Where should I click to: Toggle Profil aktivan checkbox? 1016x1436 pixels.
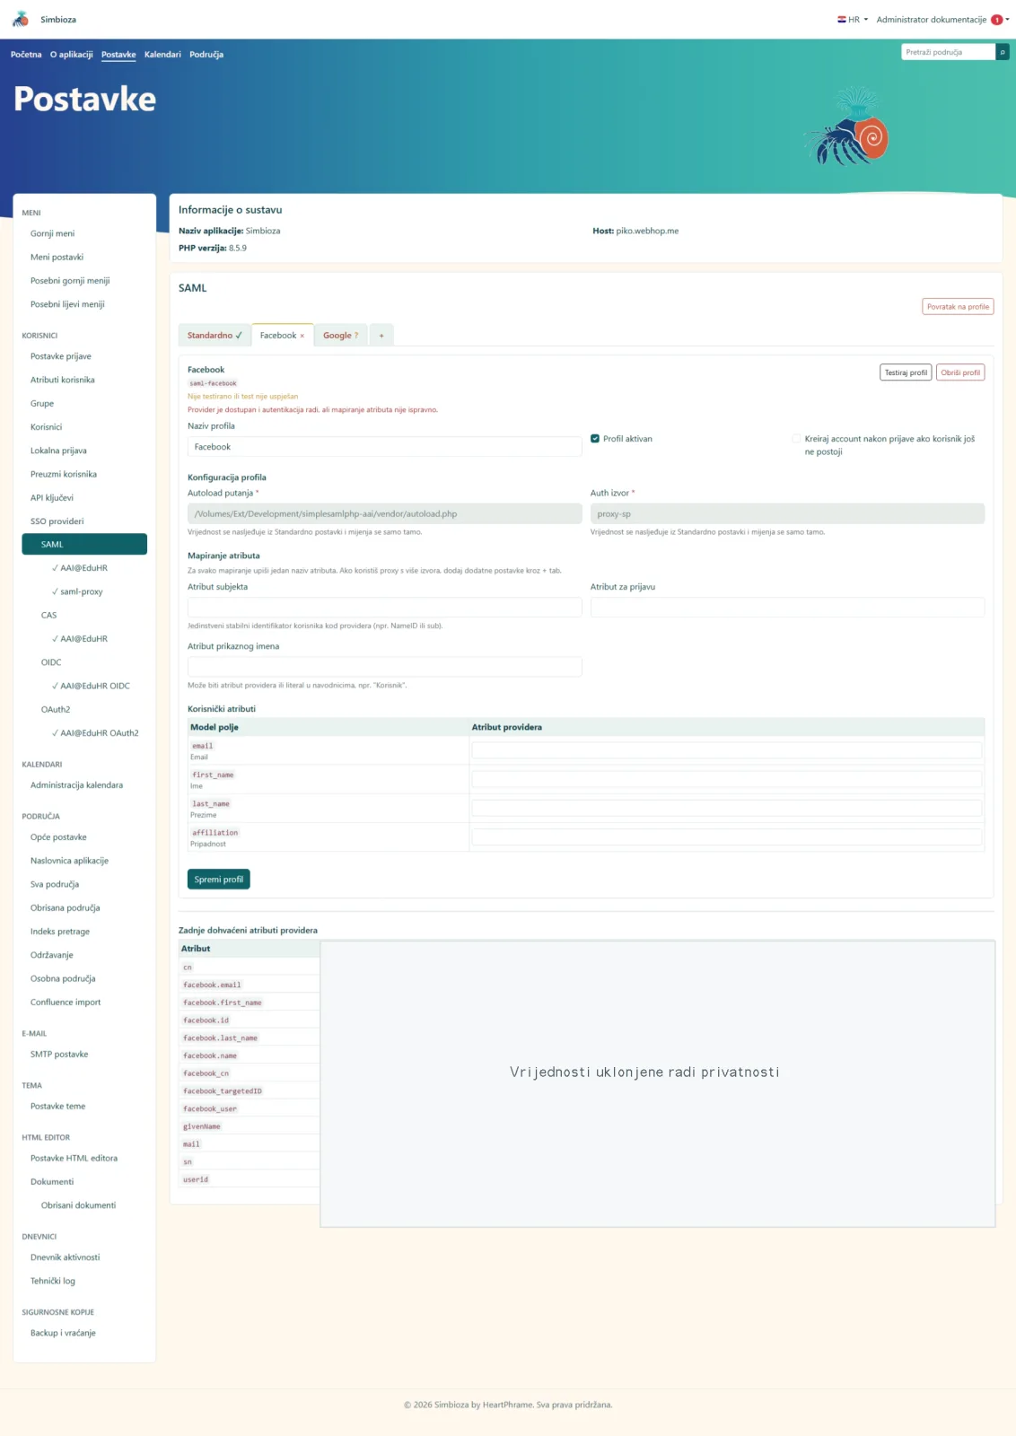(x=595, y=439)
